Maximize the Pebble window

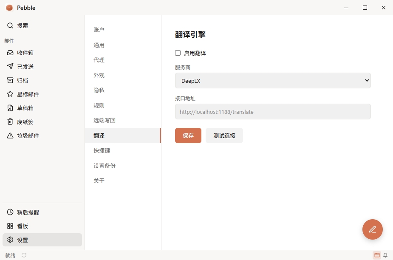tap(365, 8)
